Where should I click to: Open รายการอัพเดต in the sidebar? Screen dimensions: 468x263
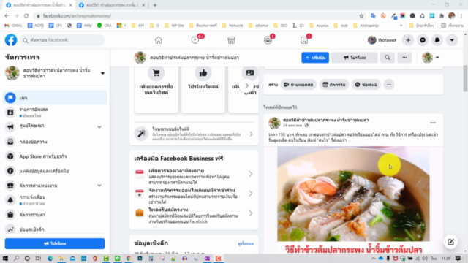56,112
